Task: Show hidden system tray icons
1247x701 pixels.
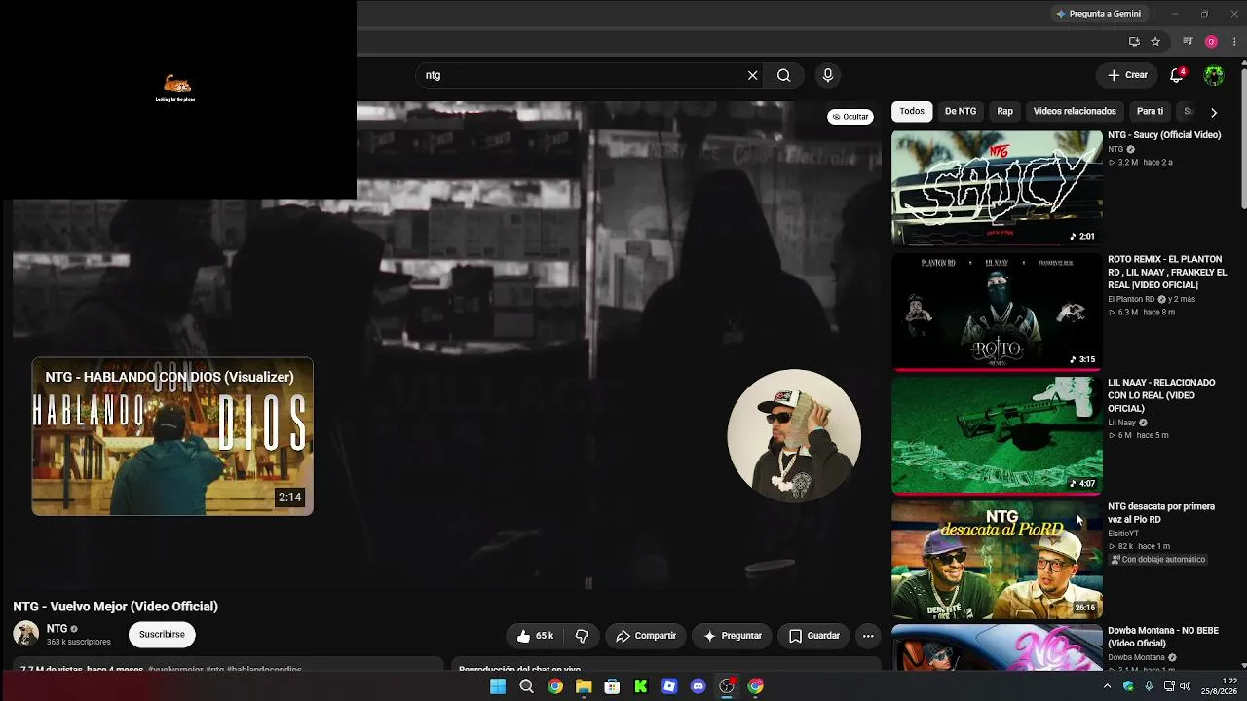Action: (x=1107, y=686)
